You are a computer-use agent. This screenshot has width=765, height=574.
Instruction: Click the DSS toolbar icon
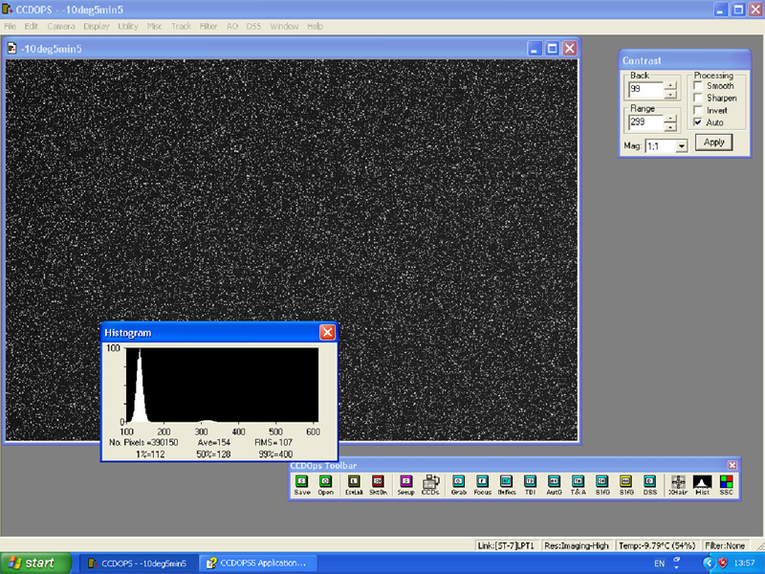650,483
